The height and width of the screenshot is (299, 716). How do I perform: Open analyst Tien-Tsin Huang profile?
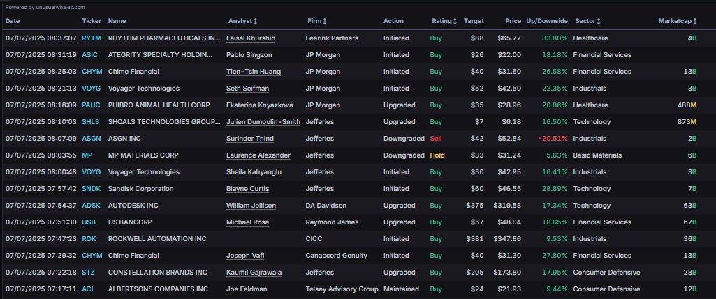tap(254, 72)
